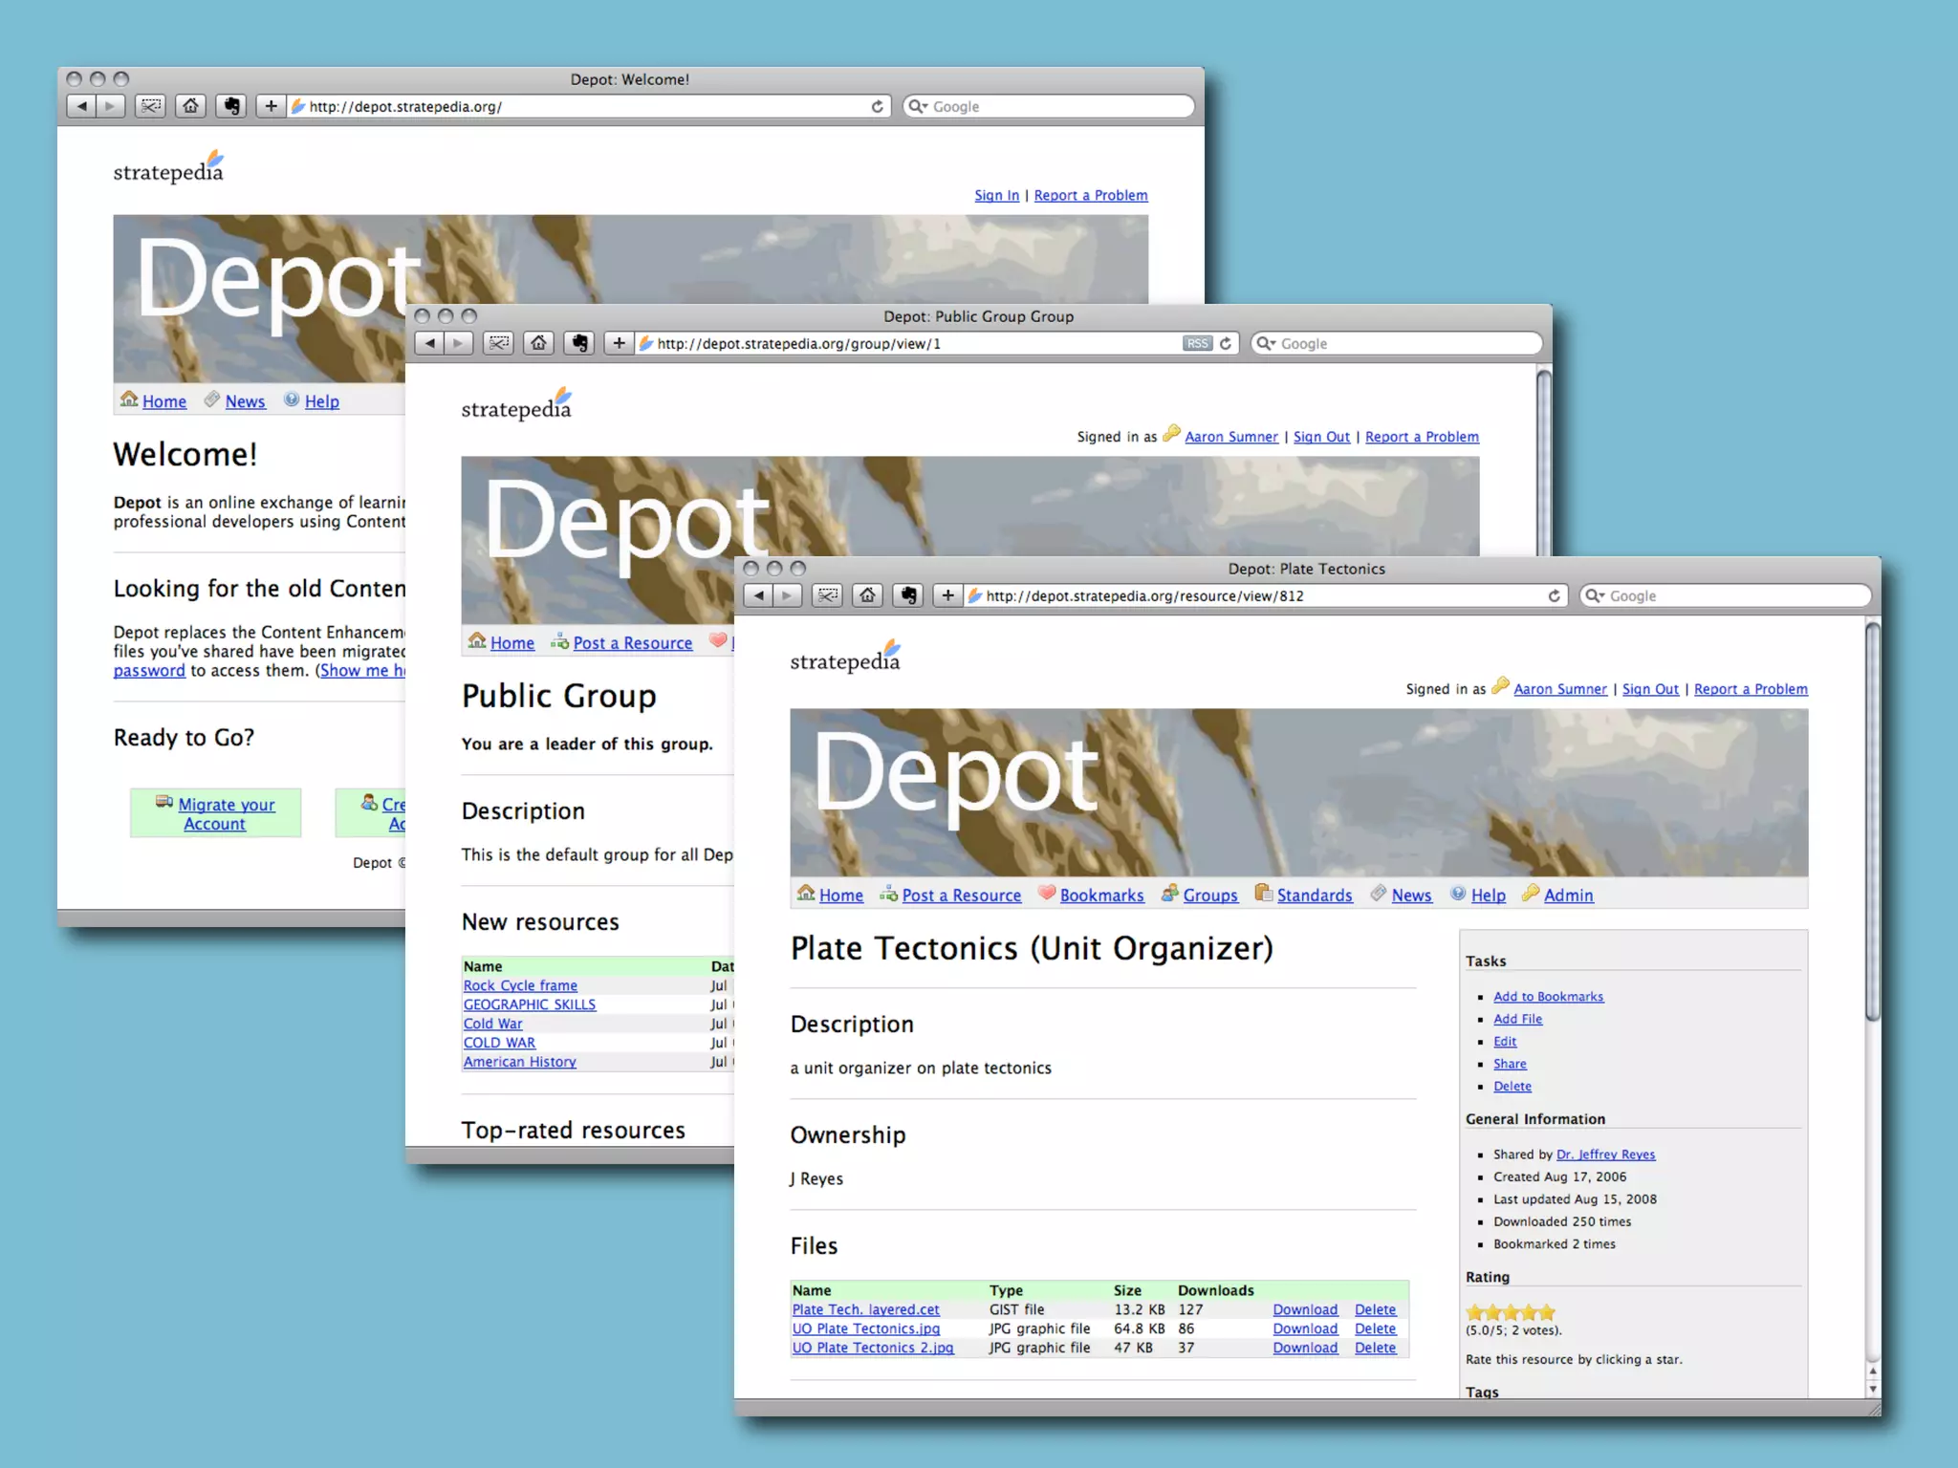Click the mail envelope toolbar icon in Welcome window

(151, 106)
